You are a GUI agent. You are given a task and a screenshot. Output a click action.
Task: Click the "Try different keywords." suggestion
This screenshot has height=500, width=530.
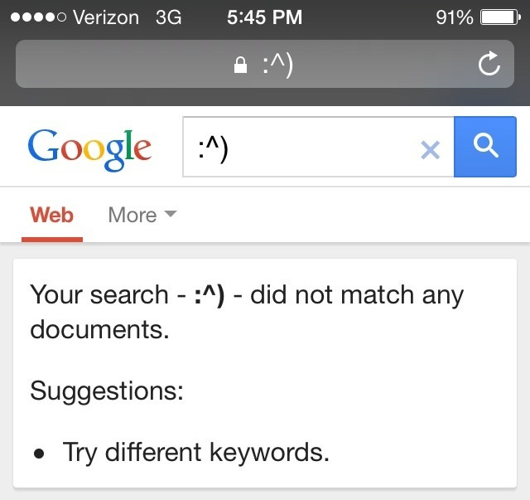(x=196, y=452)
